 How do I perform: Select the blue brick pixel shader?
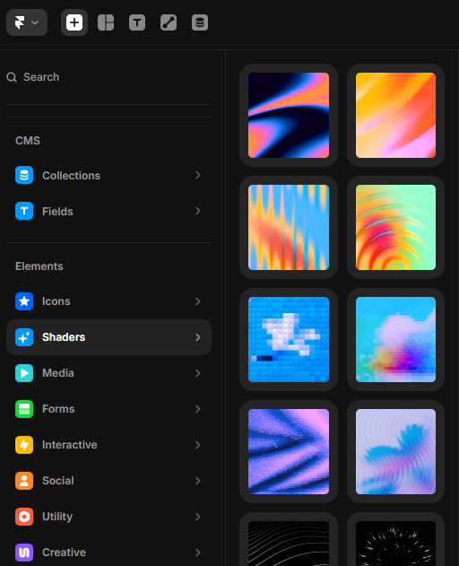(x=289, y=339)
